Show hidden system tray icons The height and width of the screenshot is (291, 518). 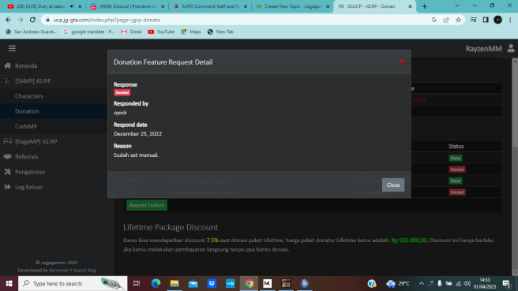(x=421, y=284)
